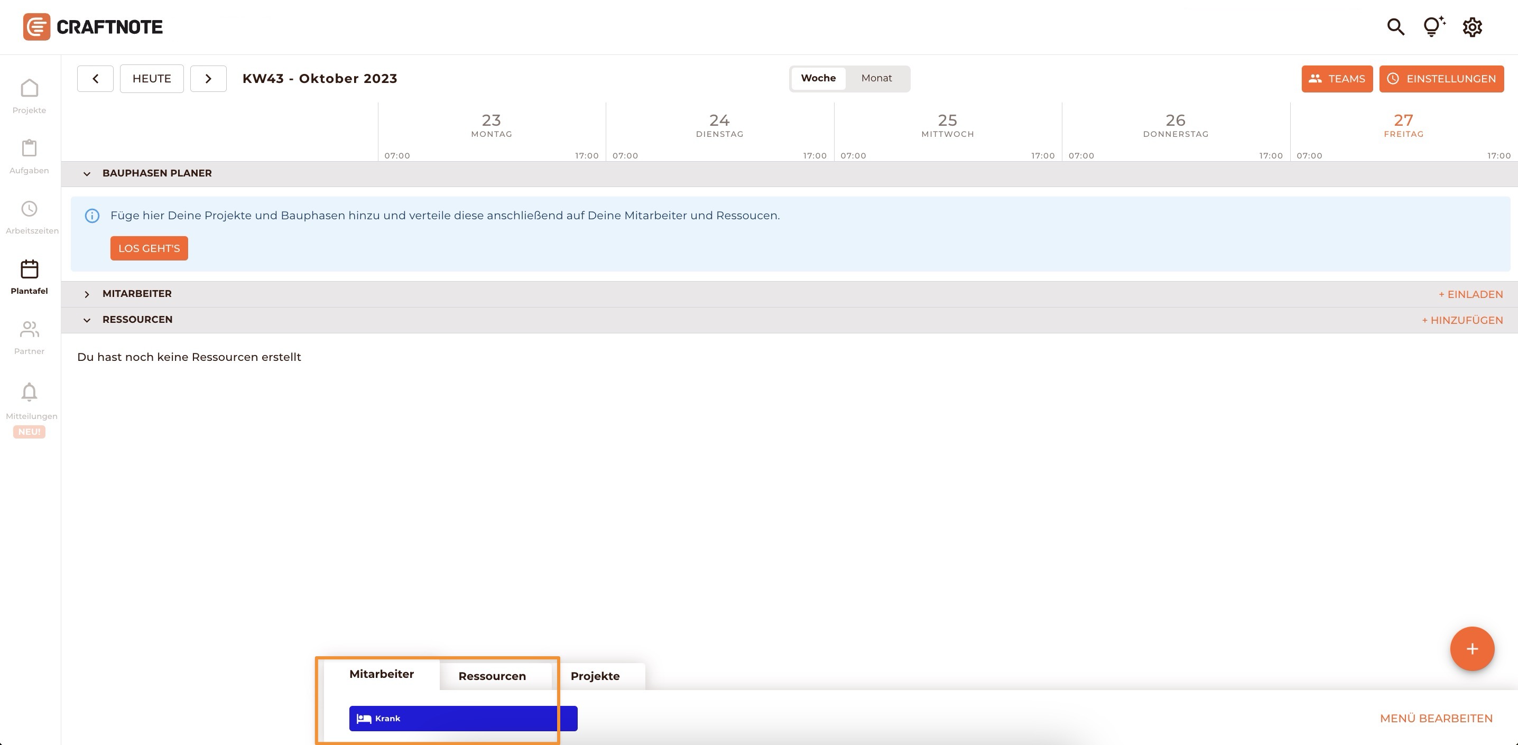Collapse the RESSOURCEN section
The height and width of the screenshot is (745, 1518).
click(87, 320)
